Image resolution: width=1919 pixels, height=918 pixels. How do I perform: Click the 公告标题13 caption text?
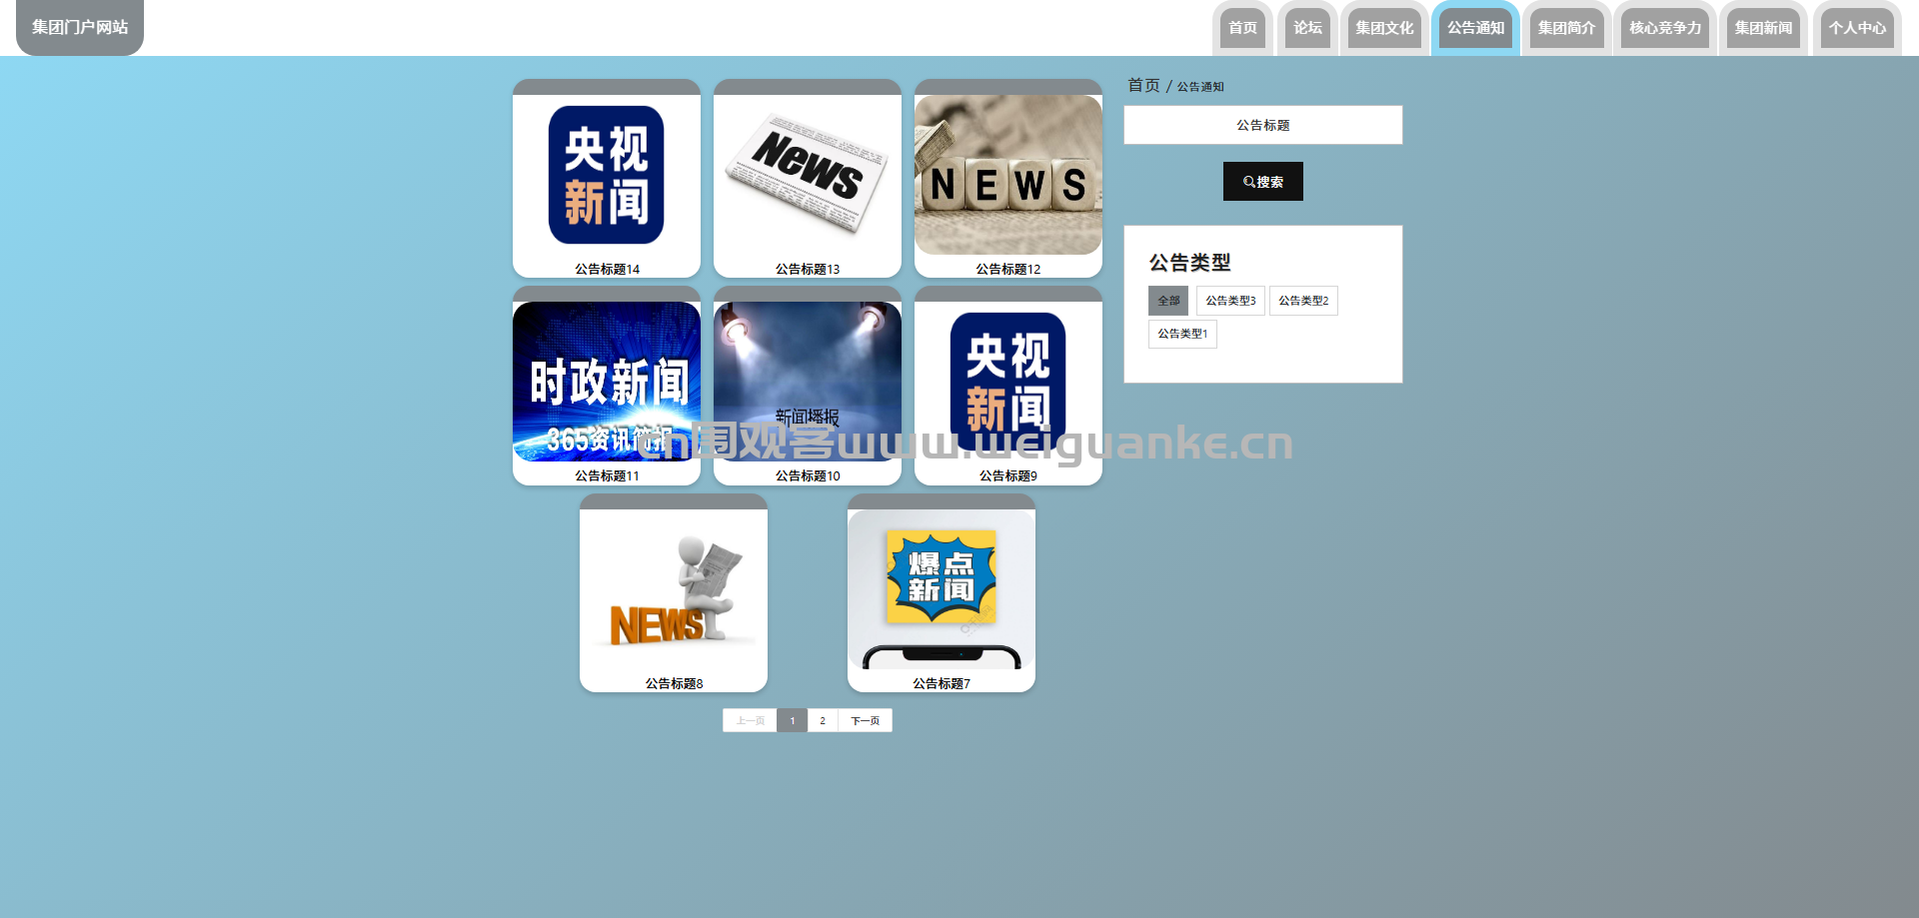pyautogui.click(x=808, y=269)
